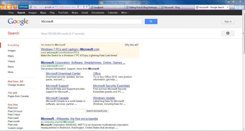Filter by Past hour

[13, 108]
